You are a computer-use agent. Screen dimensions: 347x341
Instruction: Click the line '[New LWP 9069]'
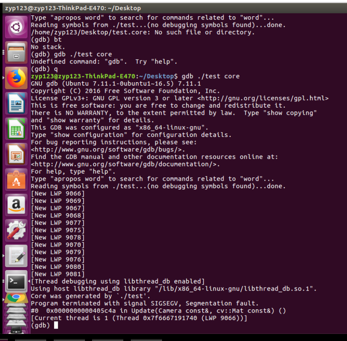click(x=58, y=201)
